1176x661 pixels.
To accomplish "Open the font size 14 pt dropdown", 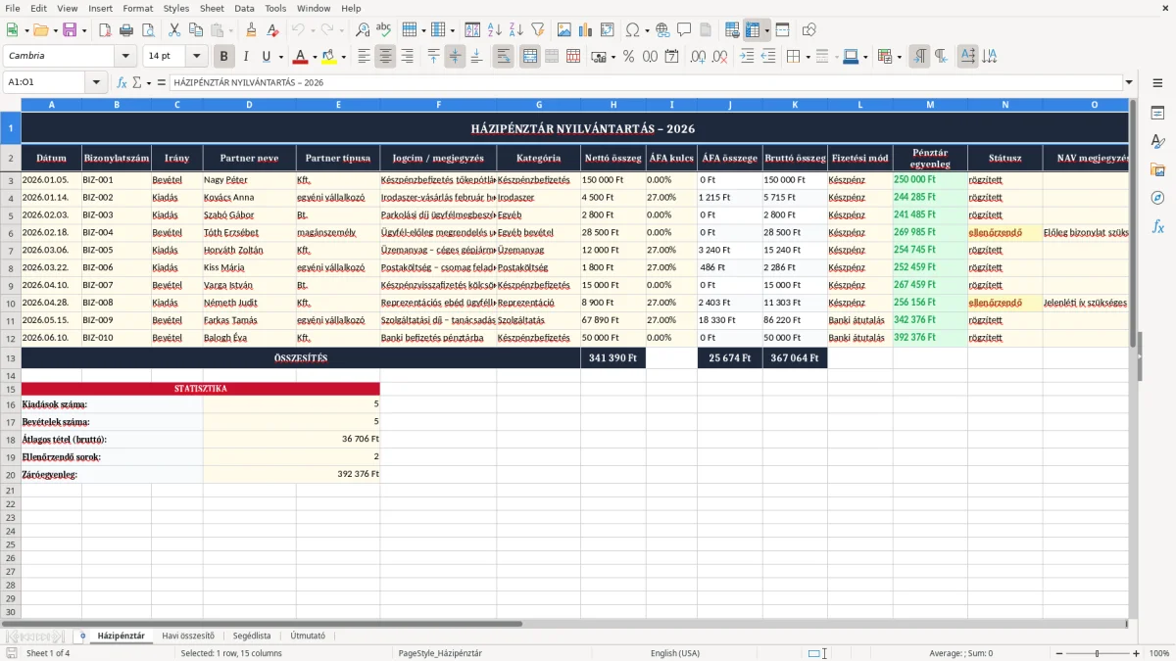I will tap(197, 57).
